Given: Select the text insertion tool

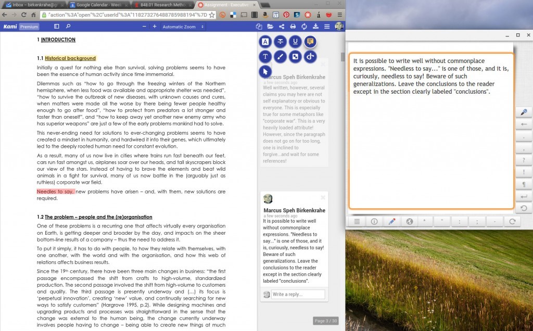Looking at the screenshot, I should tap(265, 57).
